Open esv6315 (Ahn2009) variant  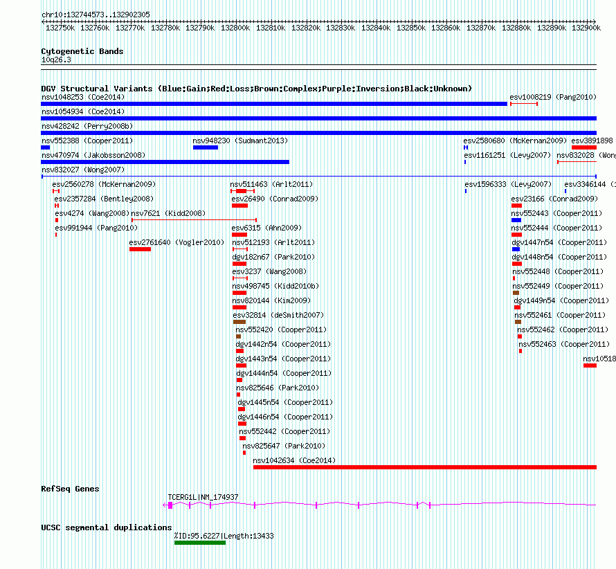coord(266,228)
